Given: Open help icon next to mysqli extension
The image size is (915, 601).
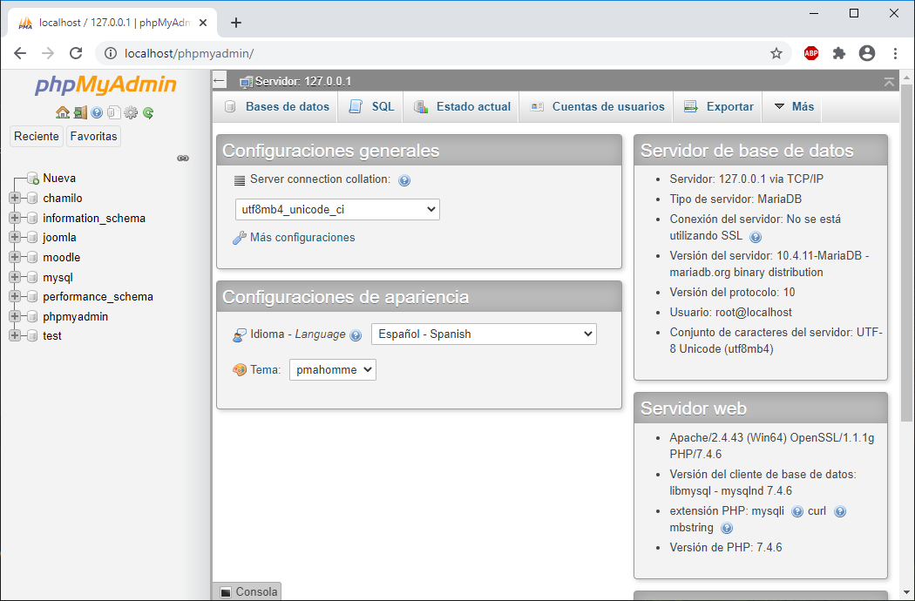Looking at the screenshot, I should (x=797, y=511).
